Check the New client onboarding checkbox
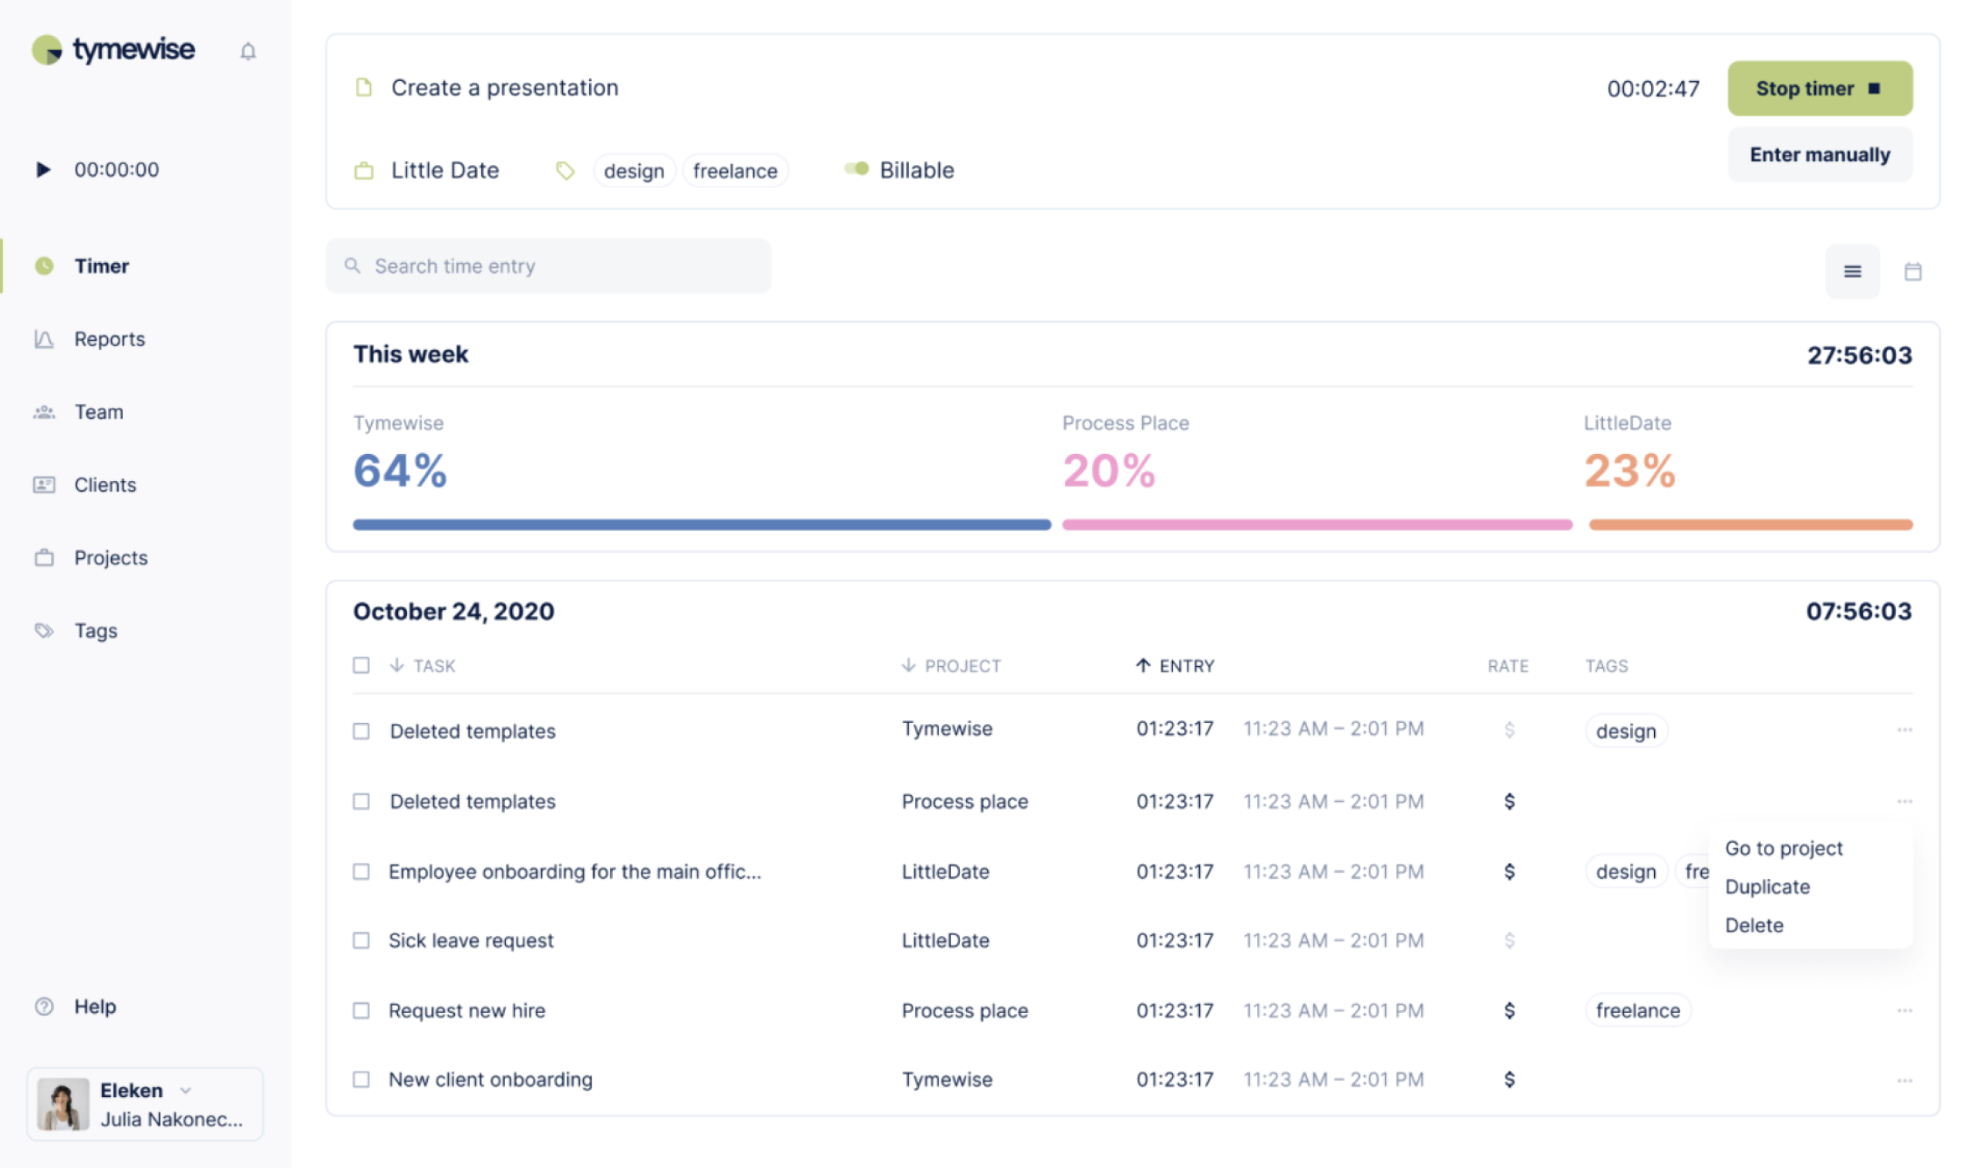 (362, 1079)
